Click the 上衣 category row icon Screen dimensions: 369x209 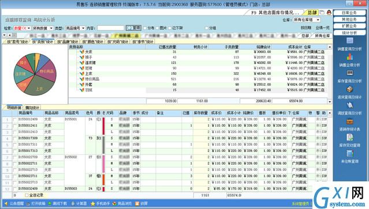[x=82, y=74]
